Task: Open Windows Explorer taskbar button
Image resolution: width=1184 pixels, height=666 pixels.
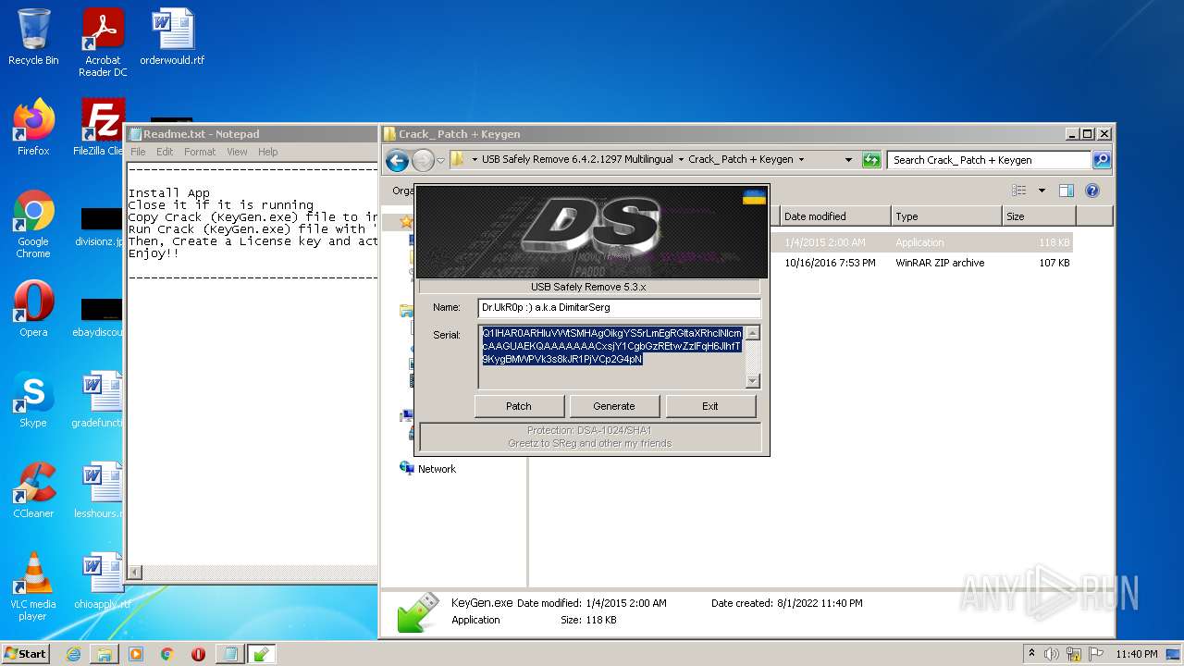Action: click(105, 654)
